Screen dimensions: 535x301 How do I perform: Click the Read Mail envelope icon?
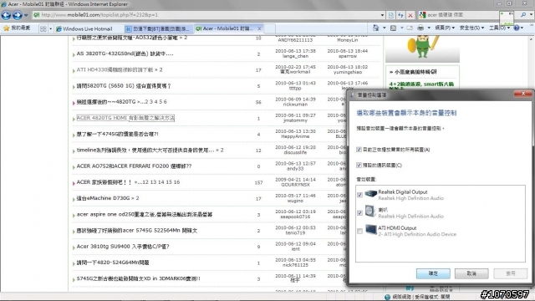pos(410,28)
